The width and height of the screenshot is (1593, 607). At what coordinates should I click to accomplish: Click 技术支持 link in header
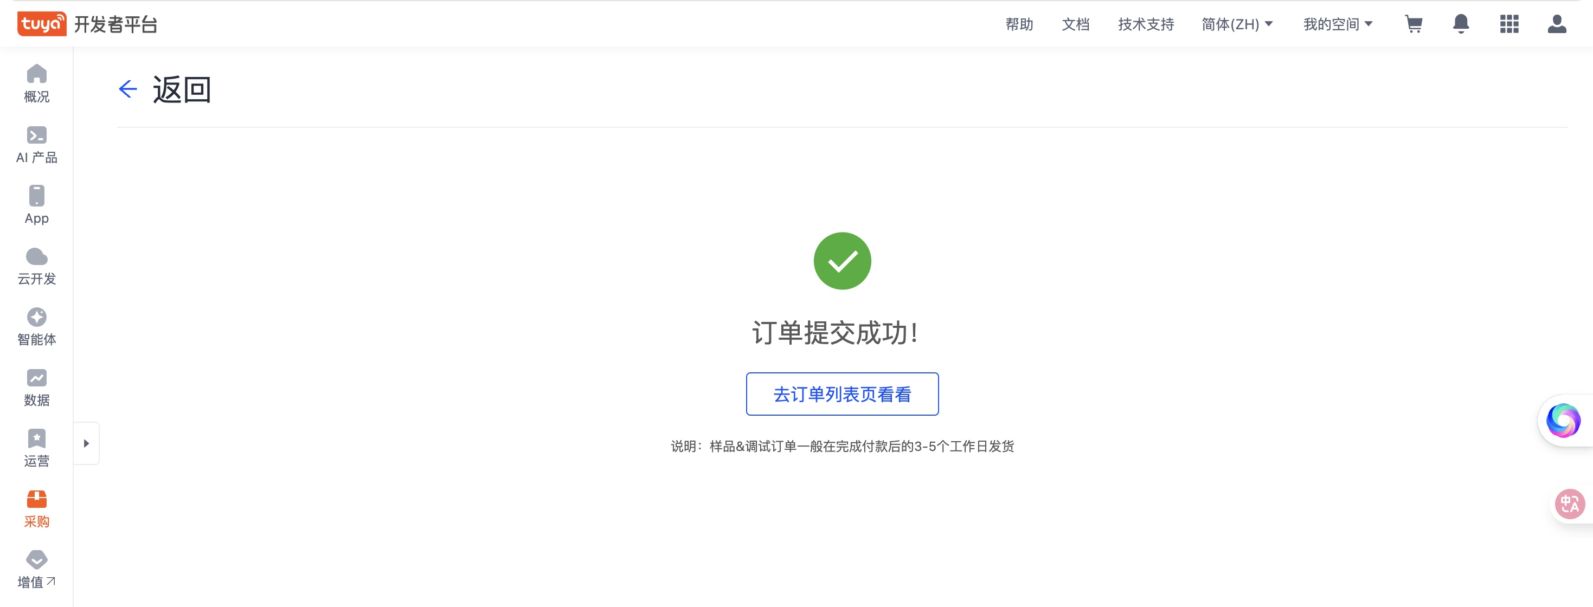(1145, 24)
